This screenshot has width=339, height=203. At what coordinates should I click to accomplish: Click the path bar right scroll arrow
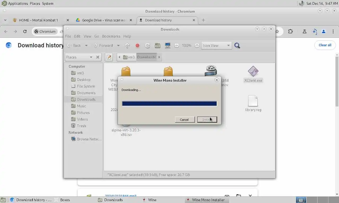pyautogui.click(x=159, y=57)
